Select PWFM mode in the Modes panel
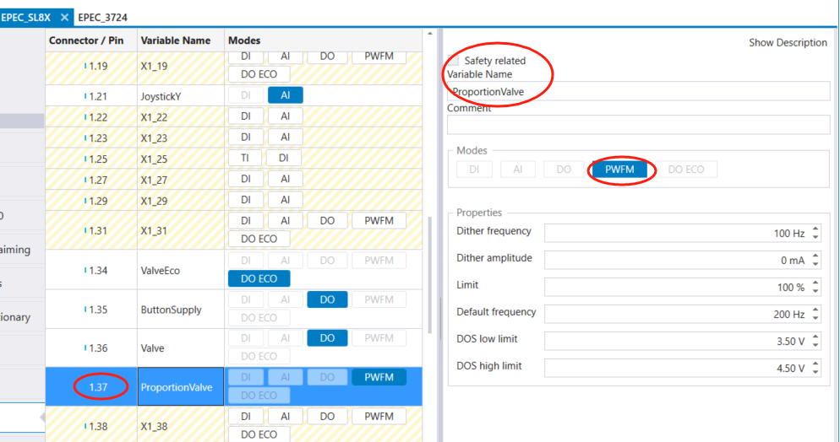 coord(621,170)
